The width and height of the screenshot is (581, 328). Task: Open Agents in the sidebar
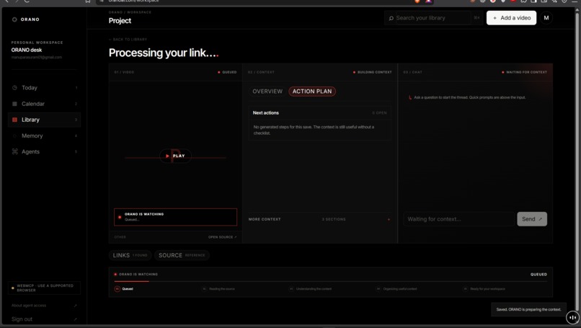(x=44, y=151)
